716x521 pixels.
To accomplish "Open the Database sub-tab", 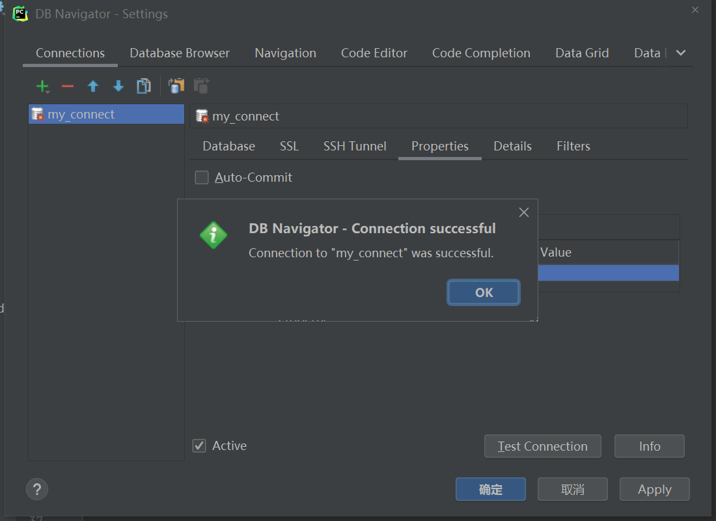I will pyautogui.click(x=228, y=147).
